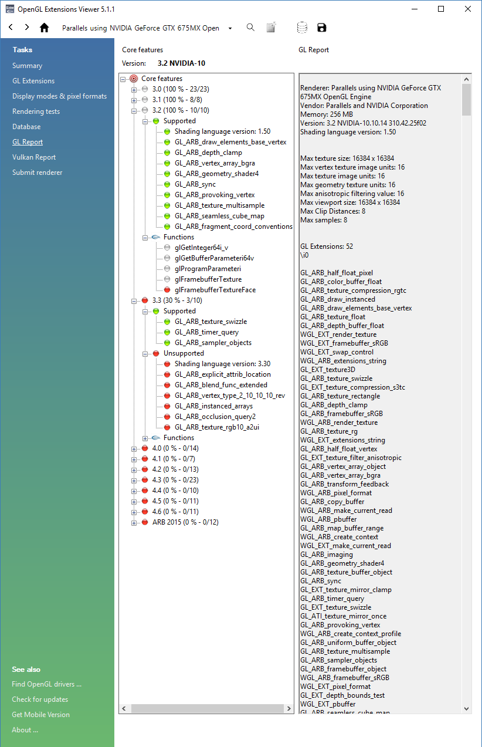482x747 pixels.
Task: Click tree horizontal scrollbar left arrow
Action: tap(124, 709)
